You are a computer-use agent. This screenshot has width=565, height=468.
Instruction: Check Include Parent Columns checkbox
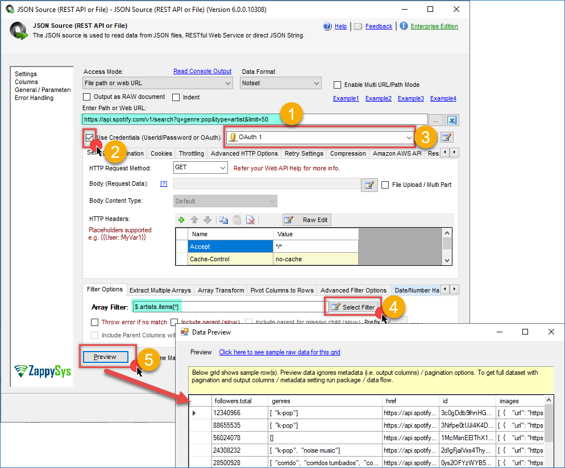coord(94,335)
